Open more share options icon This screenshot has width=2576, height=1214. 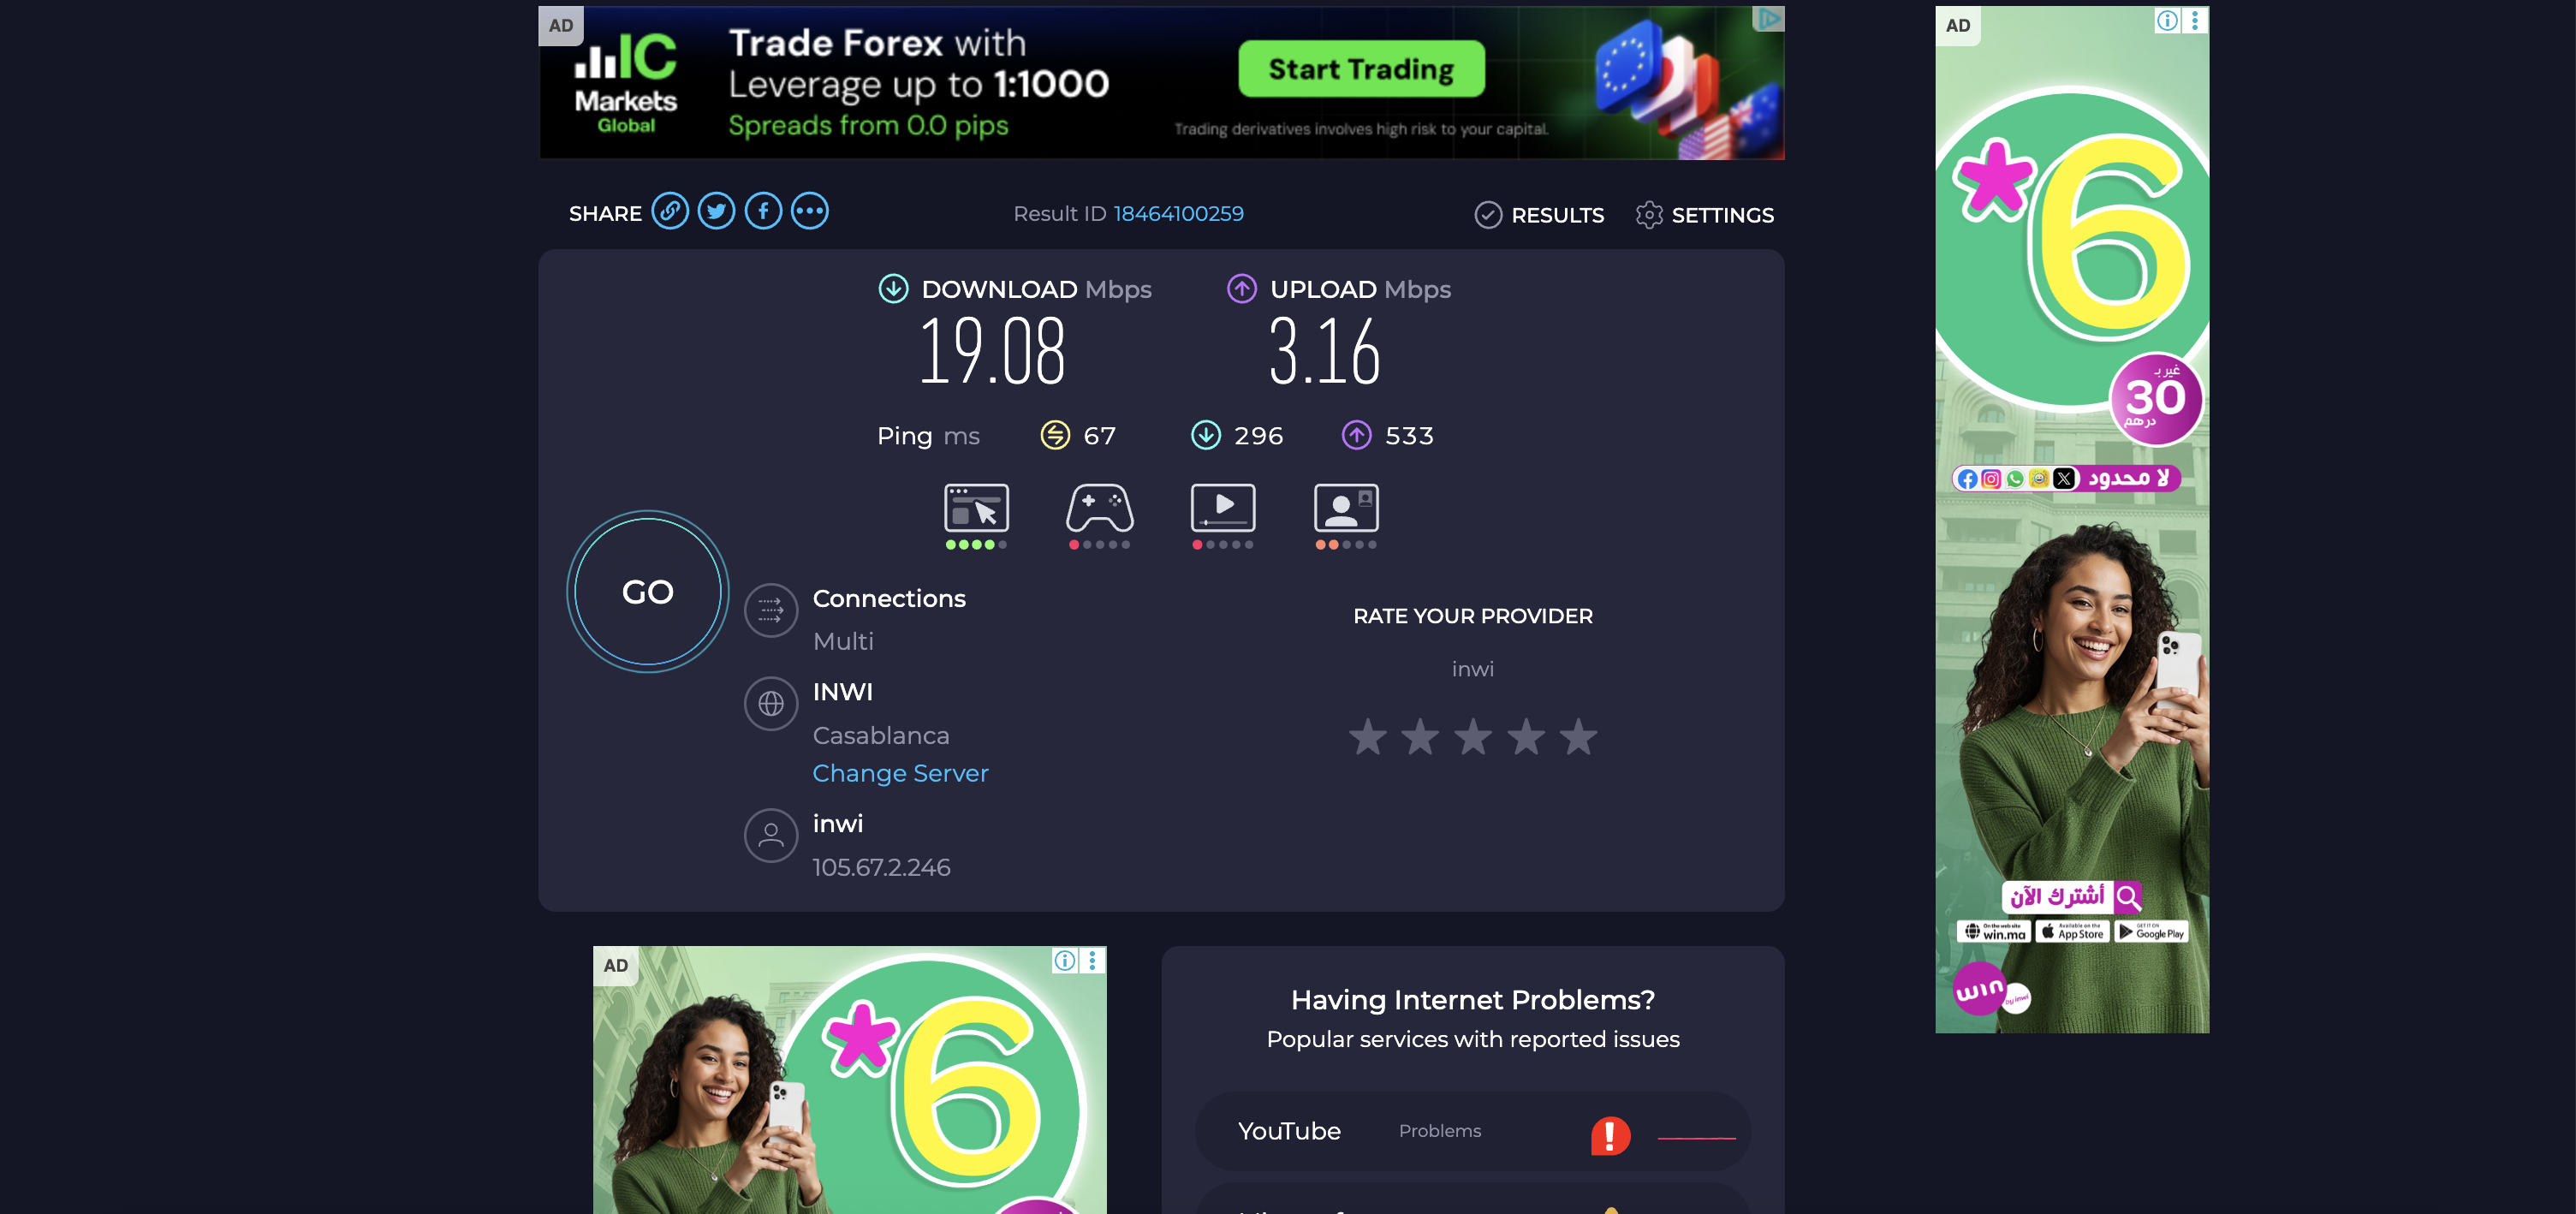tap(809, 211)
